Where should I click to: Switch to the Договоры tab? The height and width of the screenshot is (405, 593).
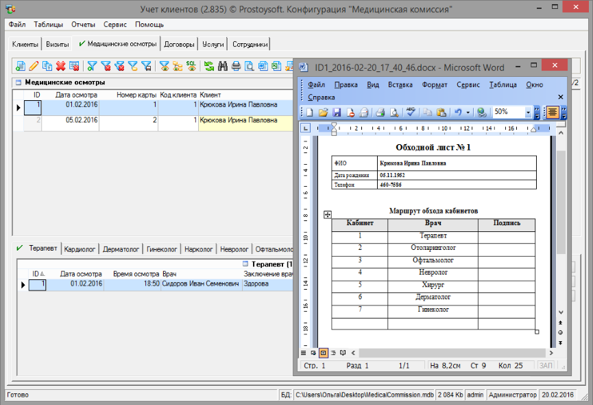tap(179, 44)
